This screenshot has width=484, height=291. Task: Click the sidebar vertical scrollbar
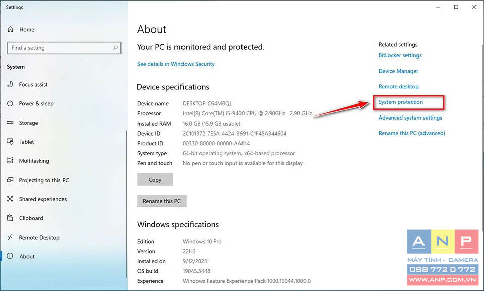point(126,204)
